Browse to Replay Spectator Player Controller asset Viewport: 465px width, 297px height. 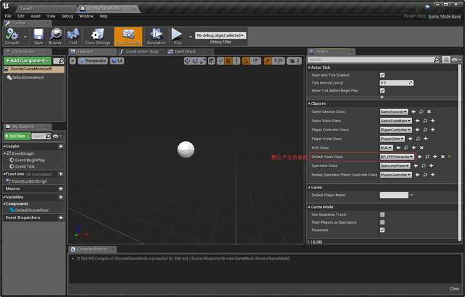coord(425,175)
